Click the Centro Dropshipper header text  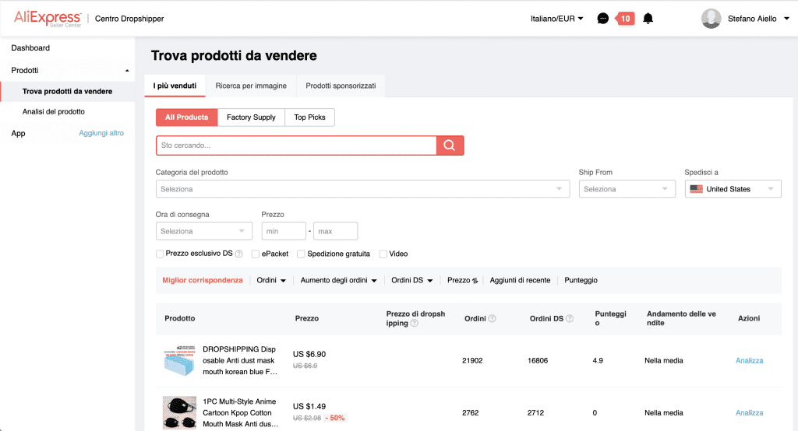(x=129, y=19)
